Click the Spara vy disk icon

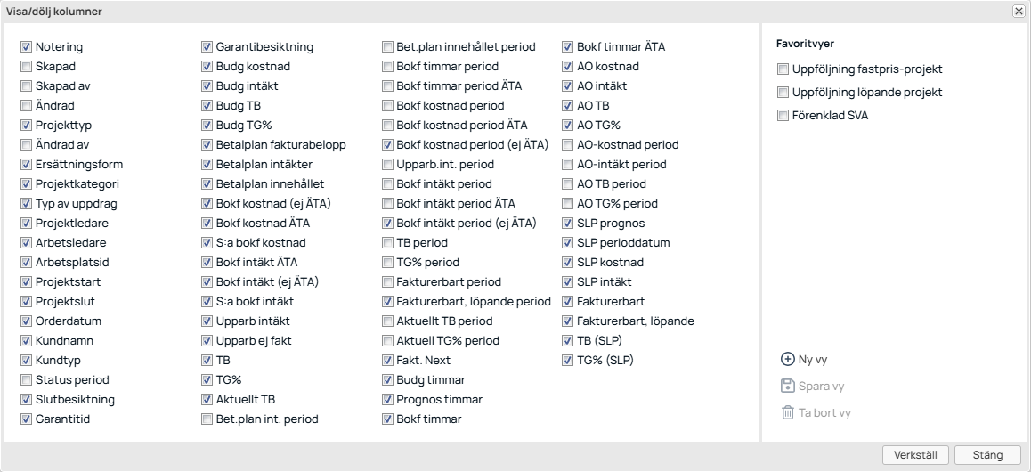click(787, 387)
